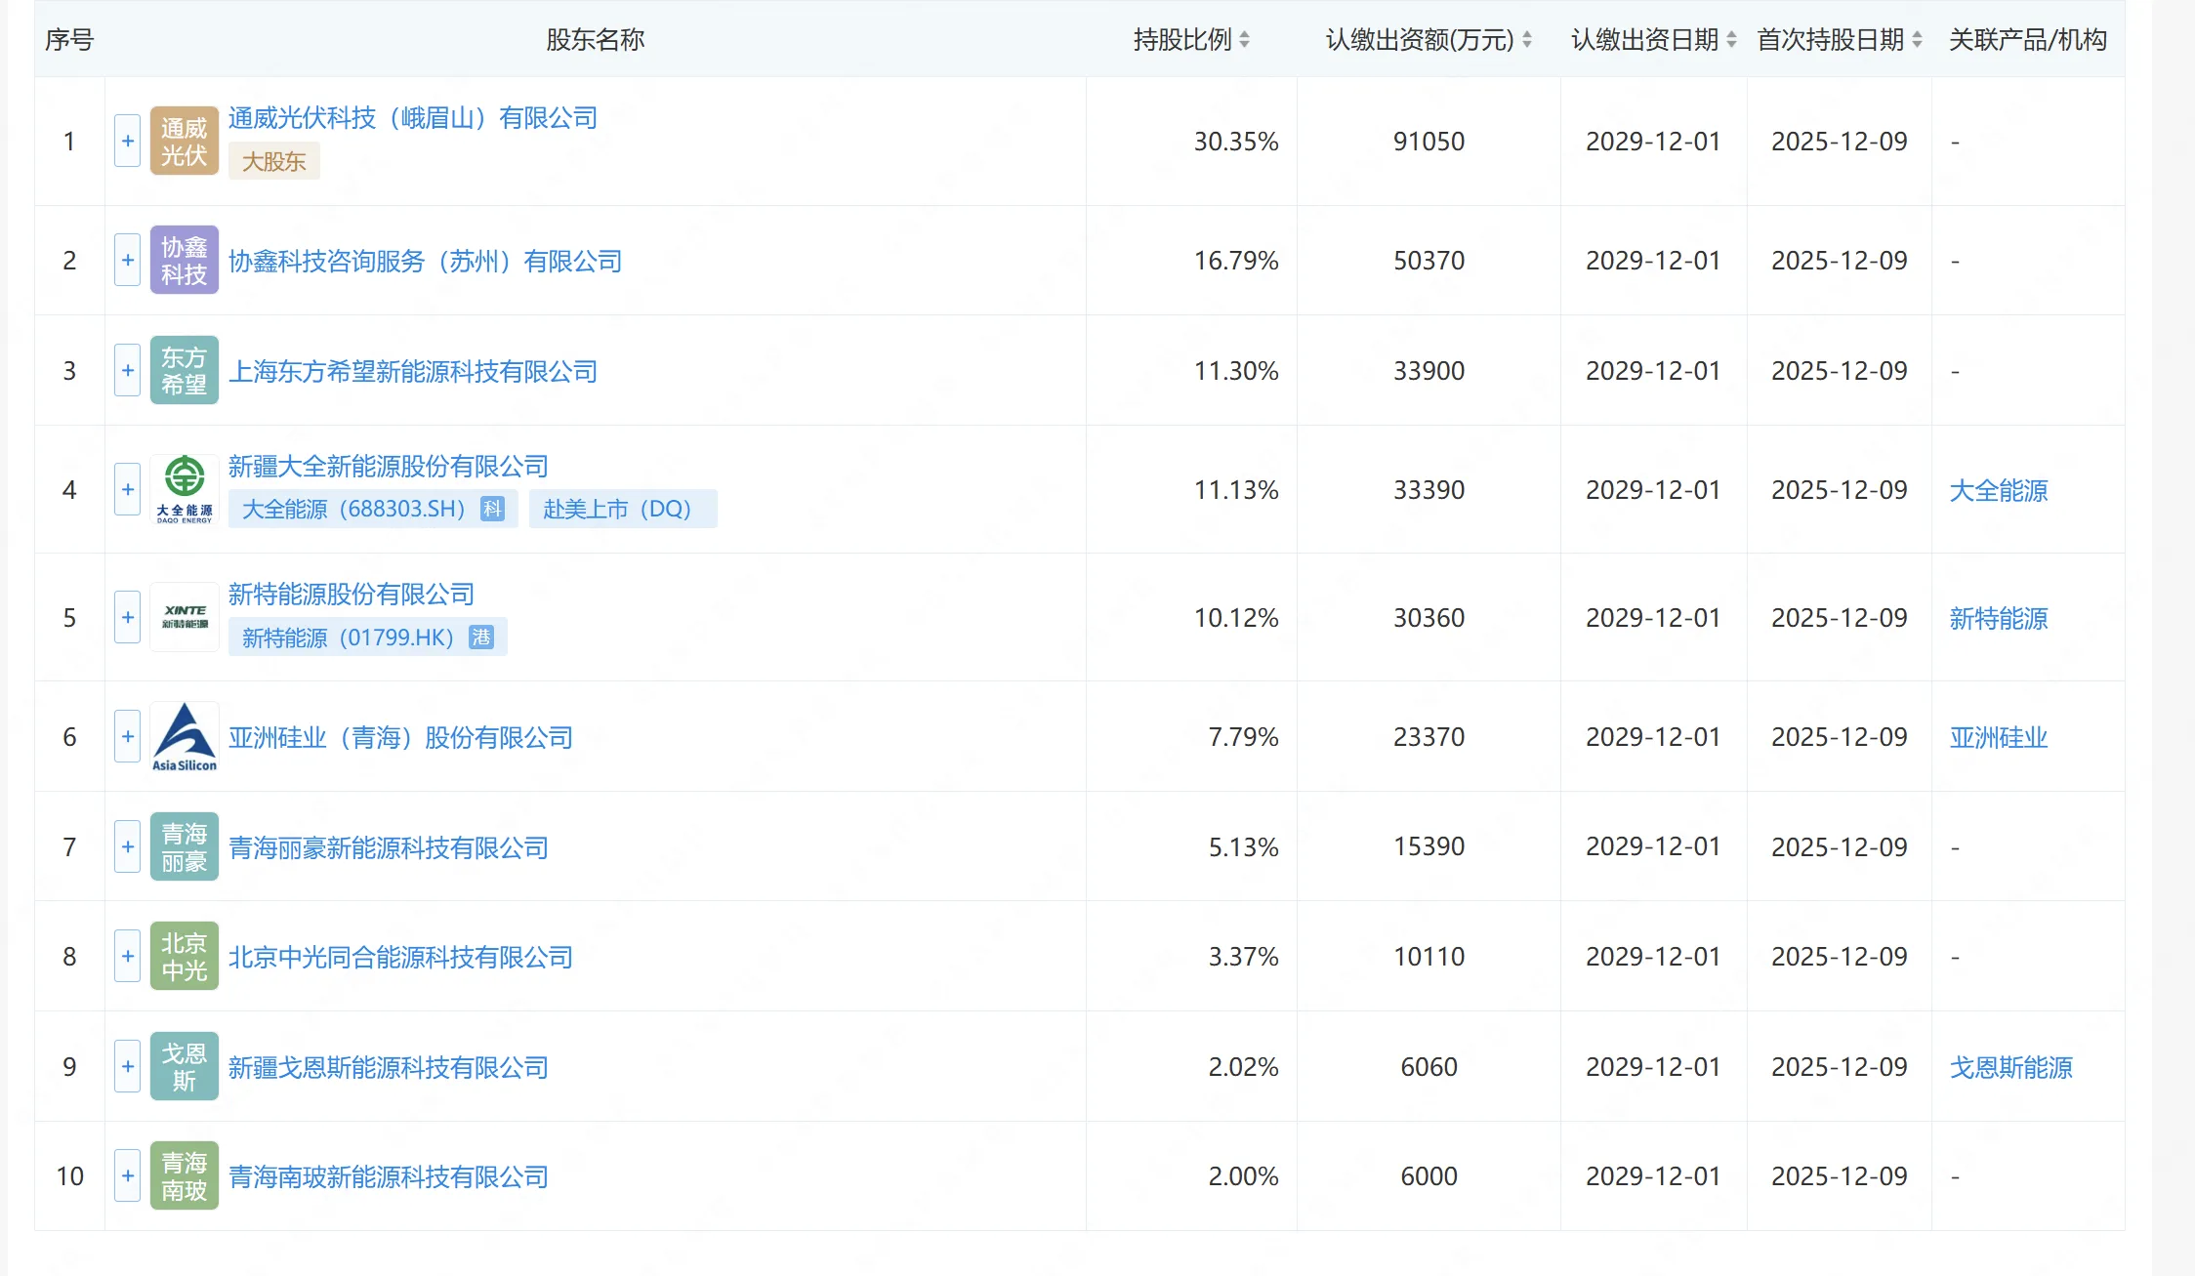The image size is (2195, 1276).
Task: Expand row 10 青海南玻 plus button
Action: pyautogui.click(x=128, y=1175)
